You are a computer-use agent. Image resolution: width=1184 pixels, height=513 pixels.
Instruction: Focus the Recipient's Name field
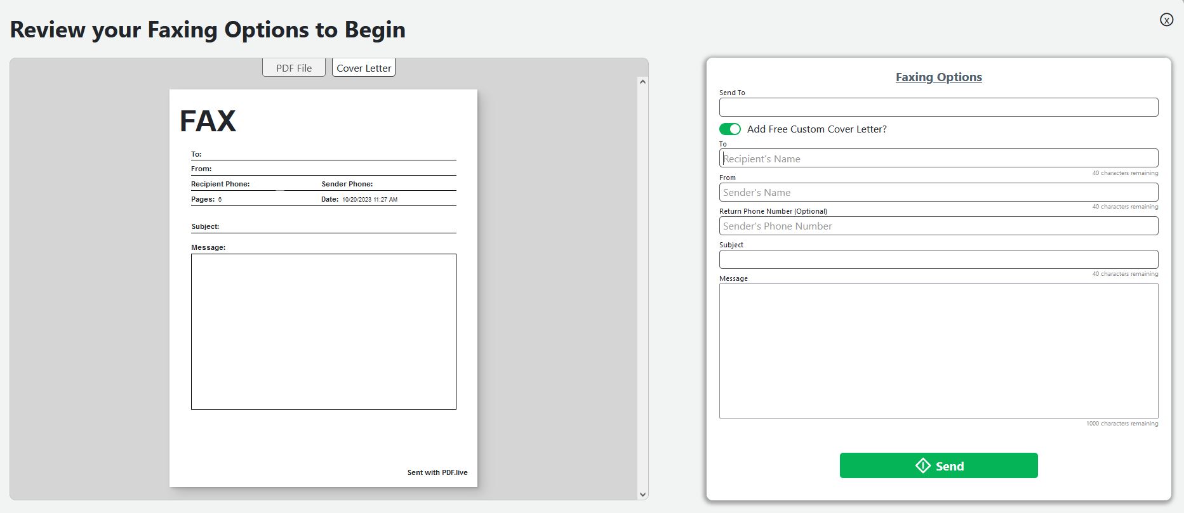tap(938, 158)
